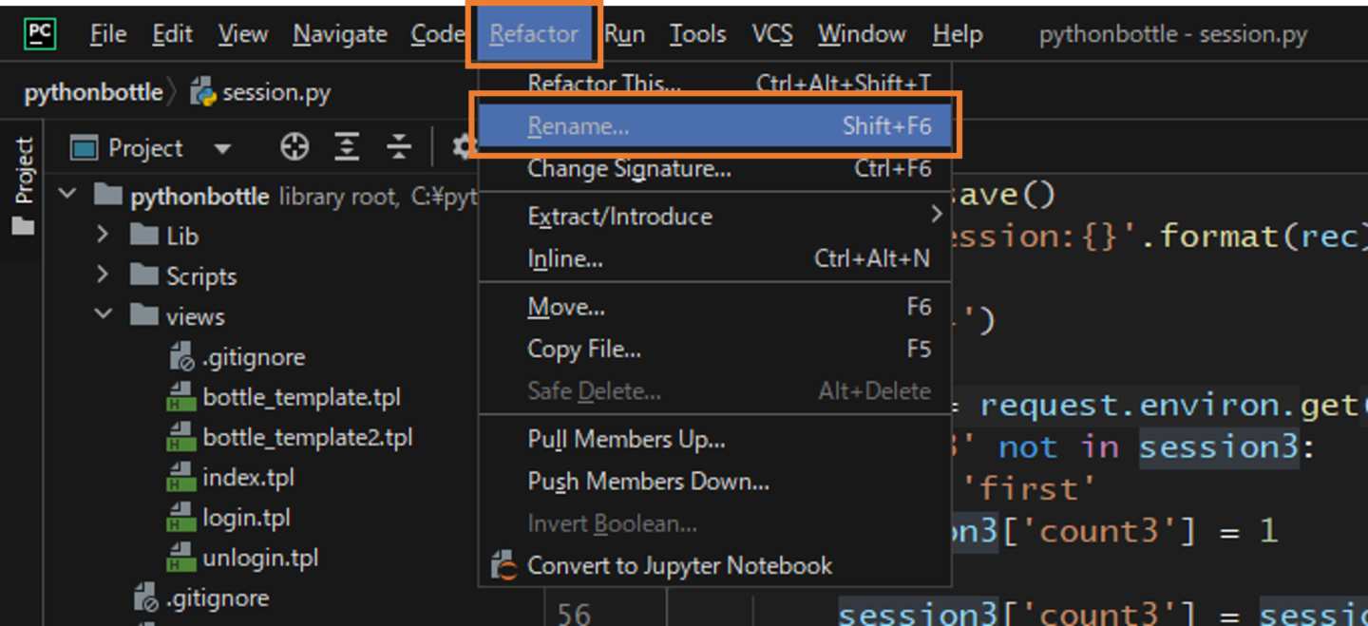Viewport: 1368px width, 626px height.
Task: Select login.tpl in the project tree
Action: click(x=246, y=518)
